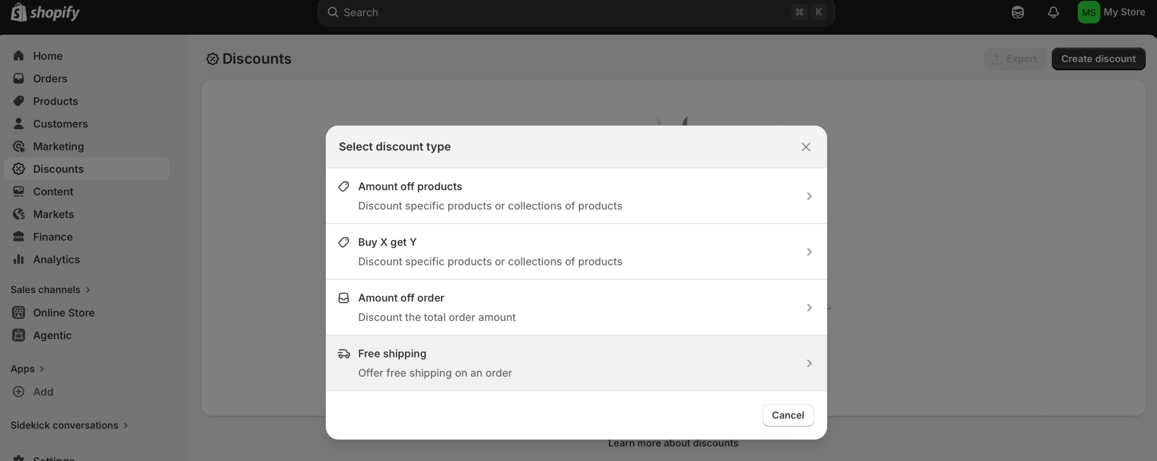Viewport: 1157px width, 461px height.
Task: Click the Analytics bar chart icon
Action: point(19,259)
